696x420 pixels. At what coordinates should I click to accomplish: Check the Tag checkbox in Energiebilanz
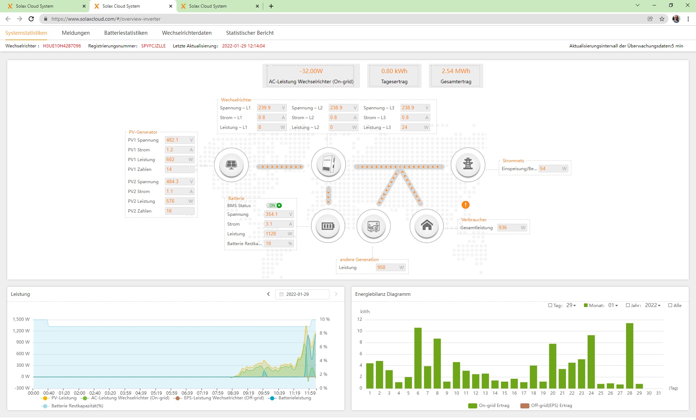pos(550,306)
